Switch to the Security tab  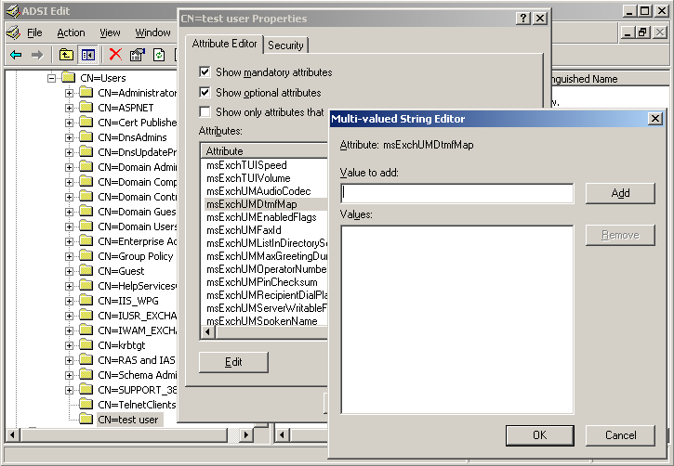(x=285, y=45)
